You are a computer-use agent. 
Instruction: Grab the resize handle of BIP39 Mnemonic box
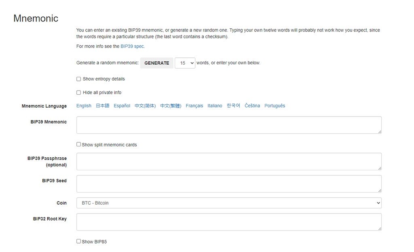pos(380,132)
